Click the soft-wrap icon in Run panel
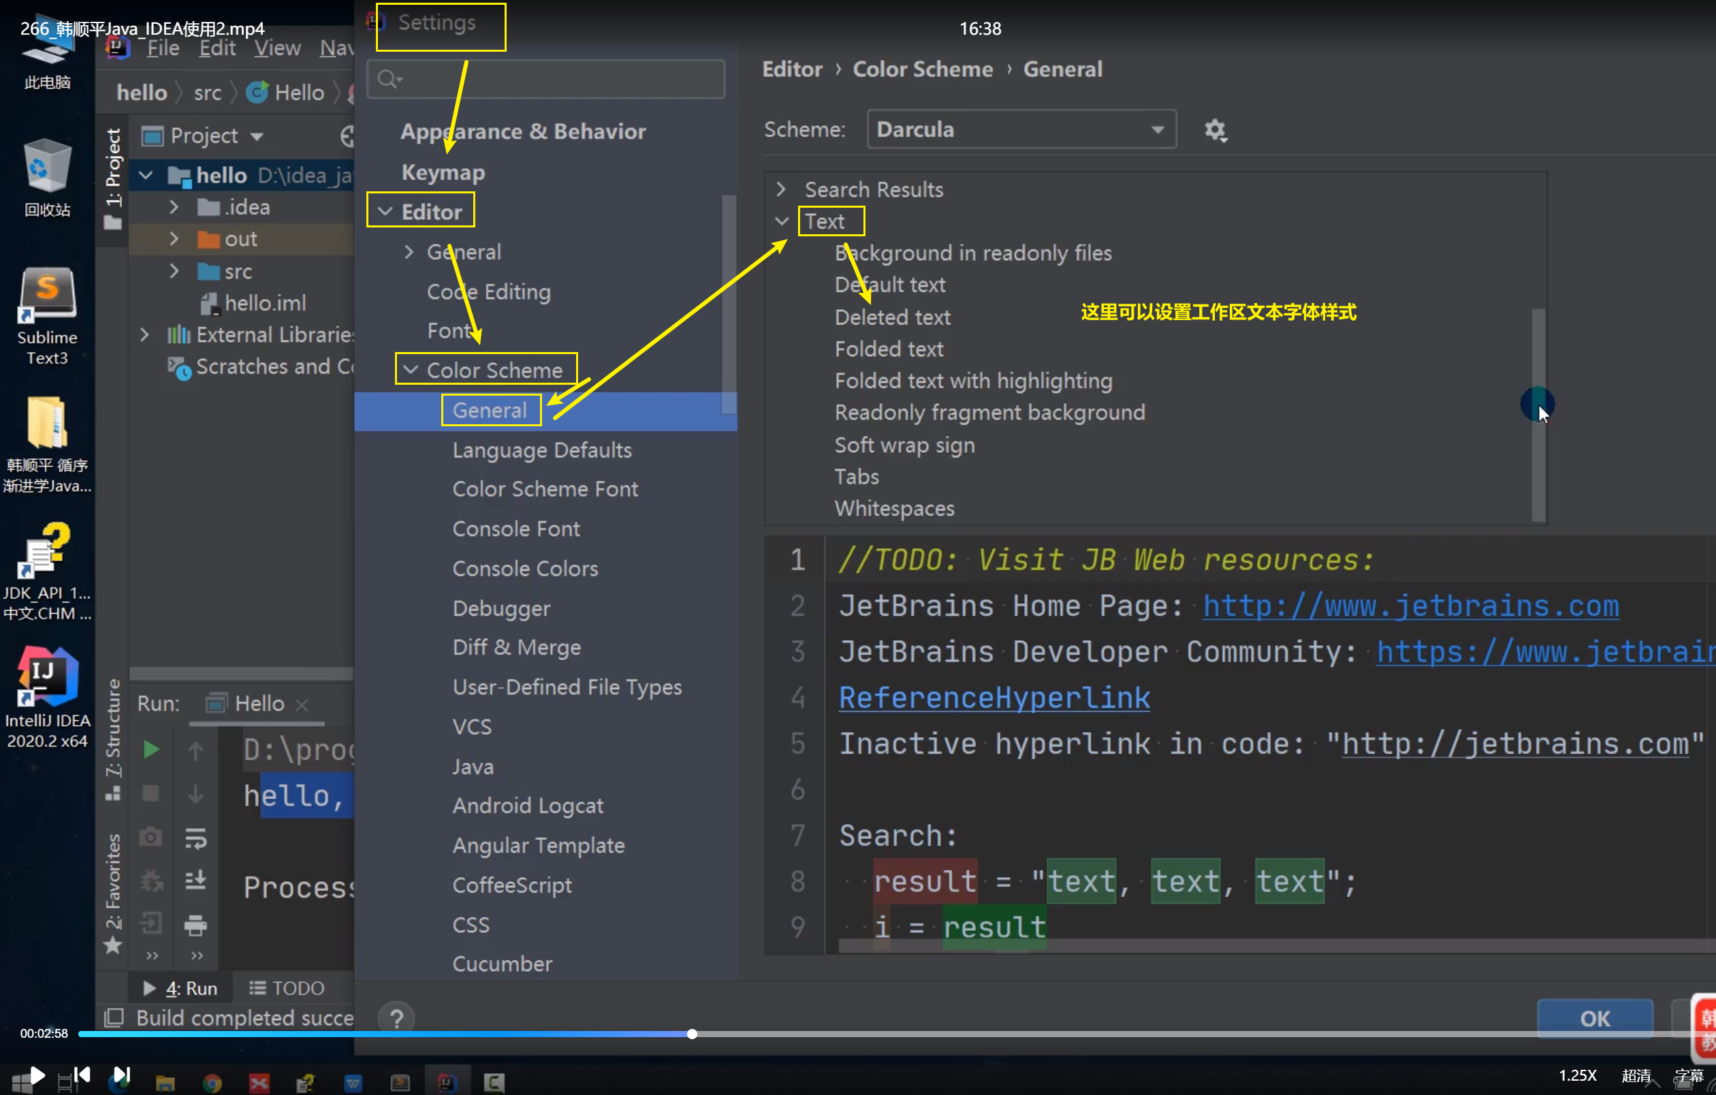The height and width of the screenshot is (1095, 1716). [x=195, y=838]
